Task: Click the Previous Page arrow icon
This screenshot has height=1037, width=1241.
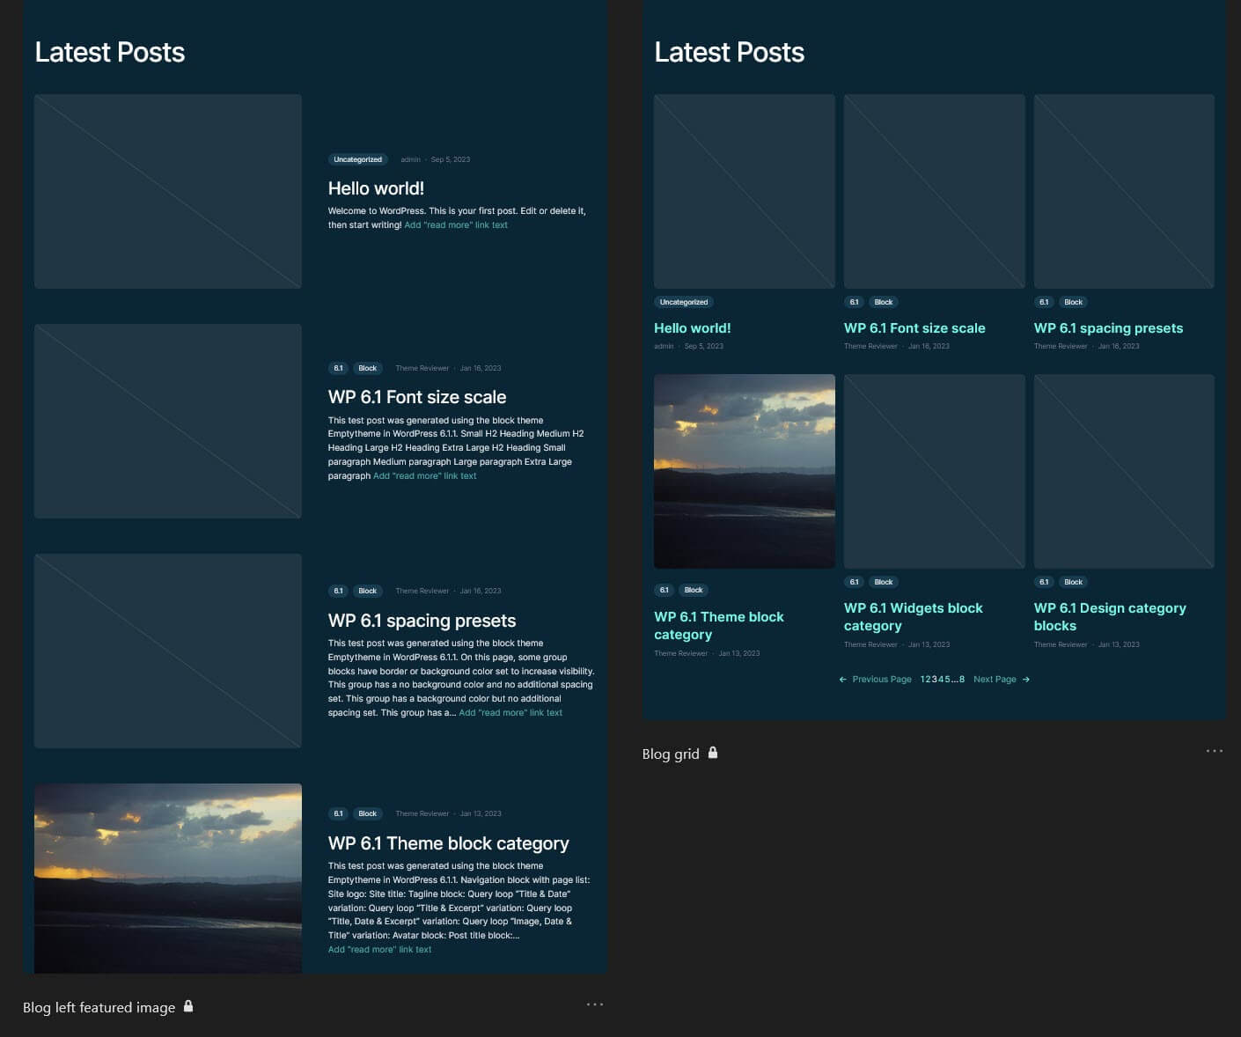Action: point(842,679)
